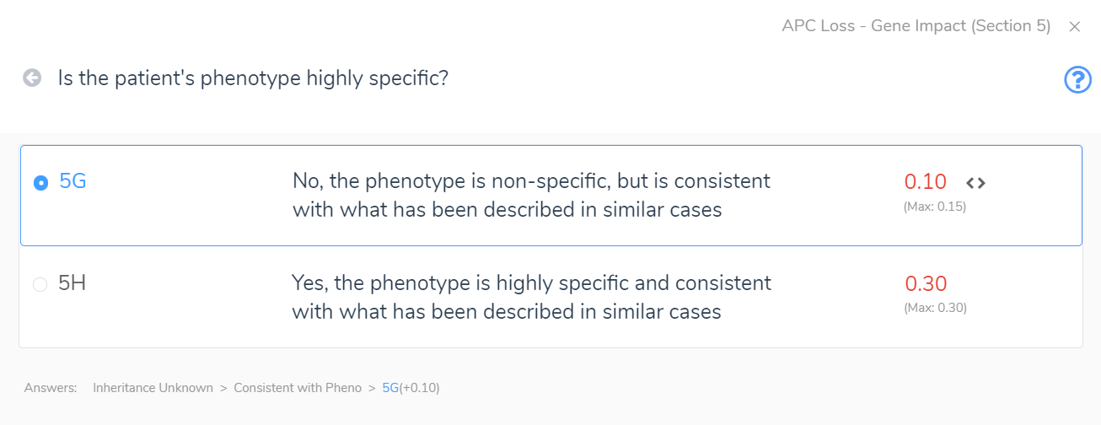Click the Max: 0.15 note
Screen dimensions: 1101x425
[x=935, y=206]
